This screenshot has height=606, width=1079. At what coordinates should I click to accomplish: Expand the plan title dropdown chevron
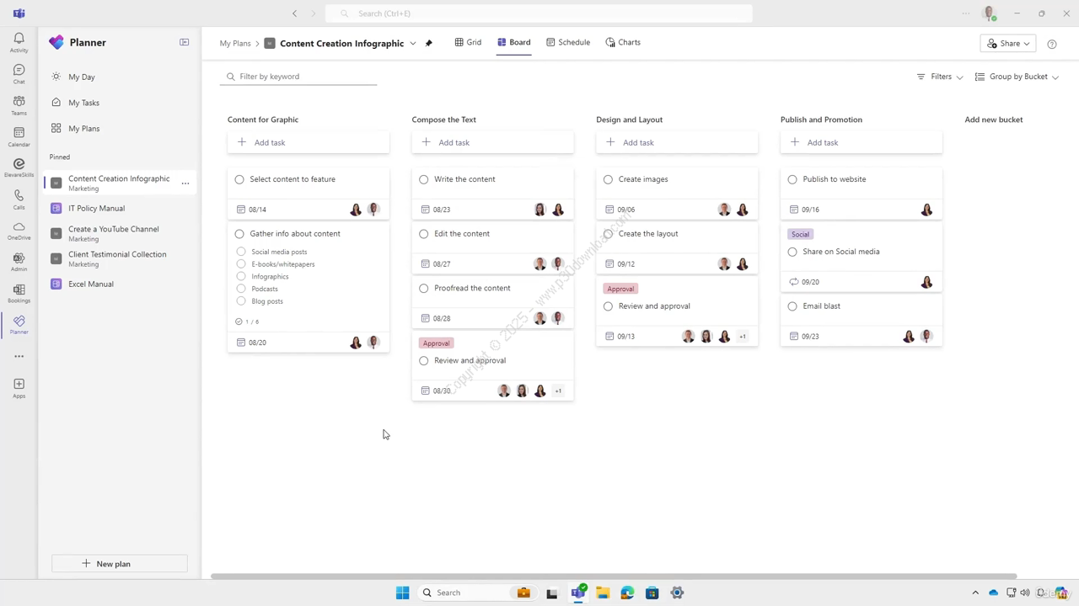click(413, 43)
